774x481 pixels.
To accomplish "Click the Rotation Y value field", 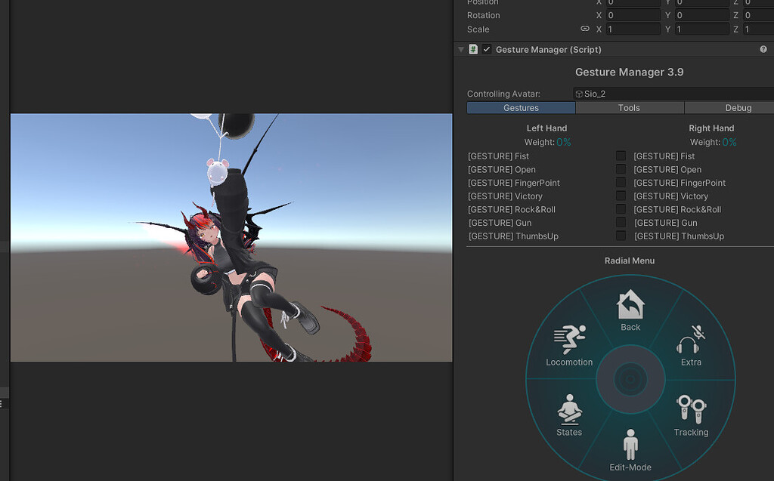I will [702, 15].
